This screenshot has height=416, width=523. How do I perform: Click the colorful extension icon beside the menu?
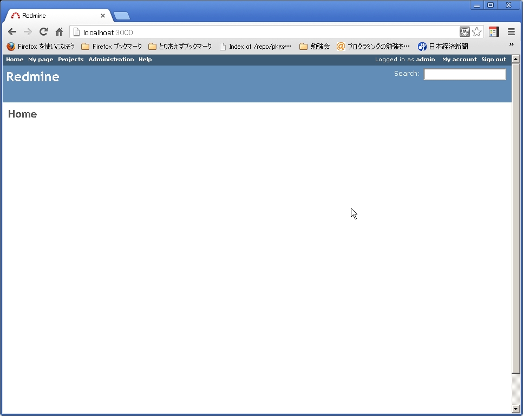(494, 32)
